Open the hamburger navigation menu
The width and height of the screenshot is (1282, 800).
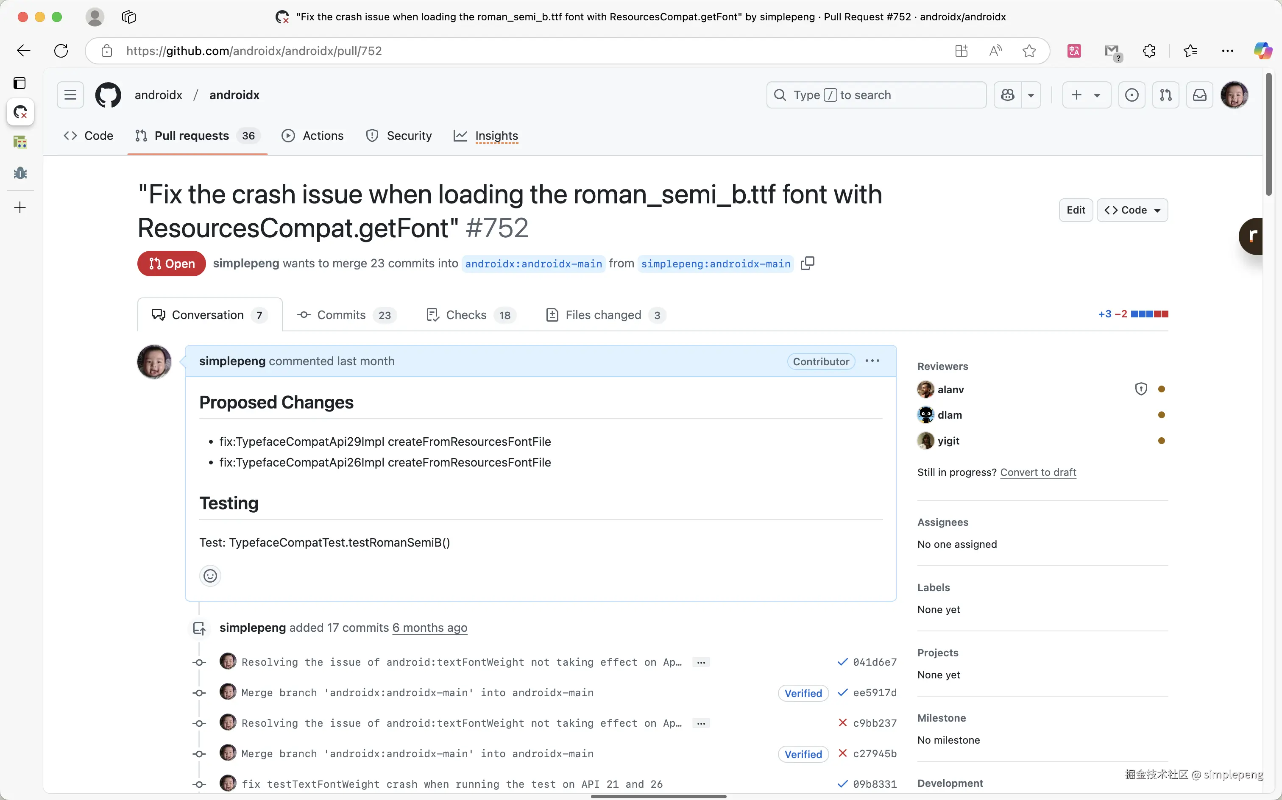point(70,95)
